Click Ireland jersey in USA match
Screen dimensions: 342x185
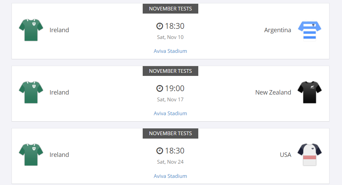point(31,155)
